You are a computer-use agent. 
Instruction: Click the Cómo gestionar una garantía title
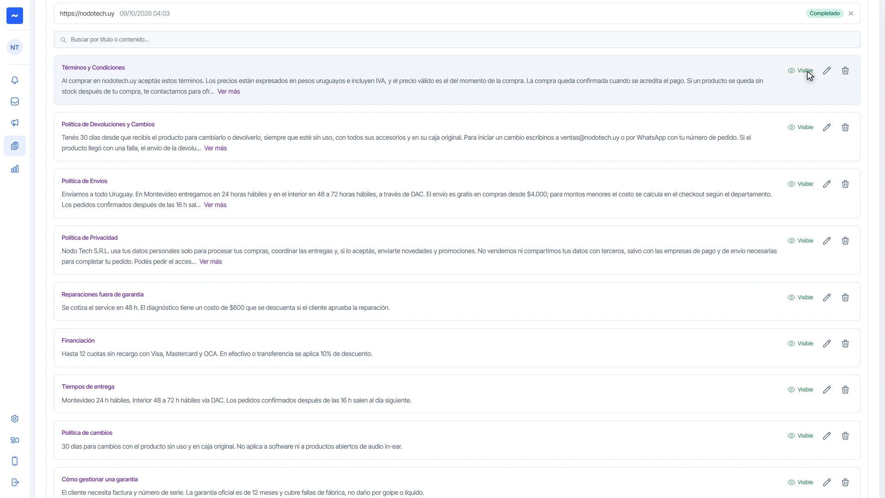[x=100, y=479]
